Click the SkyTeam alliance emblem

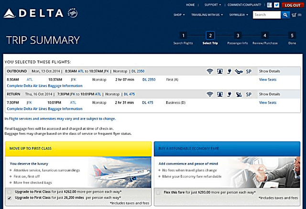click(x=73, y=13)
